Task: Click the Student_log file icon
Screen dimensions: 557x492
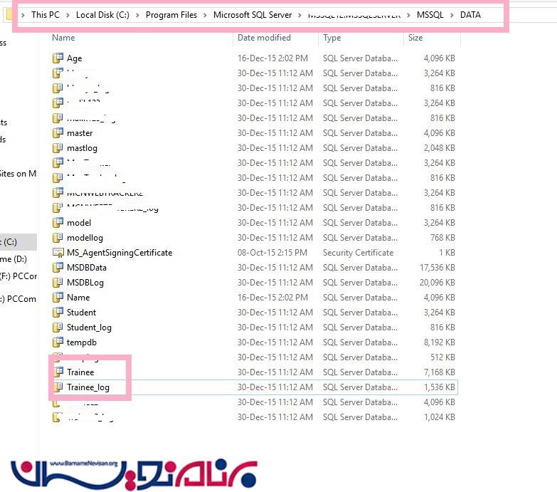Action: click(58, 327)
